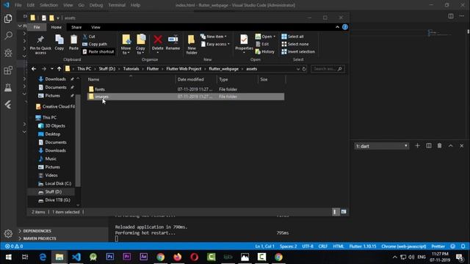Open VS Code Search activity bar icon
470x264 pixels.
point(8,36)
